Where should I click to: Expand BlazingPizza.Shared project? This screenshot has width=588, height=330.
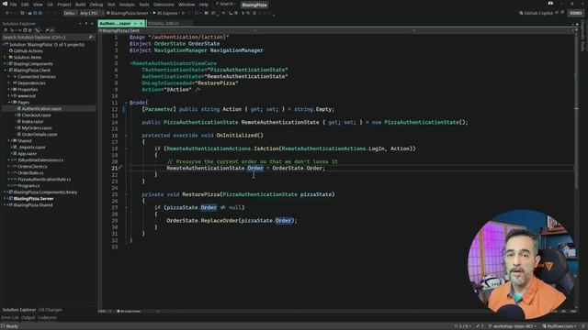coord(5,205)
